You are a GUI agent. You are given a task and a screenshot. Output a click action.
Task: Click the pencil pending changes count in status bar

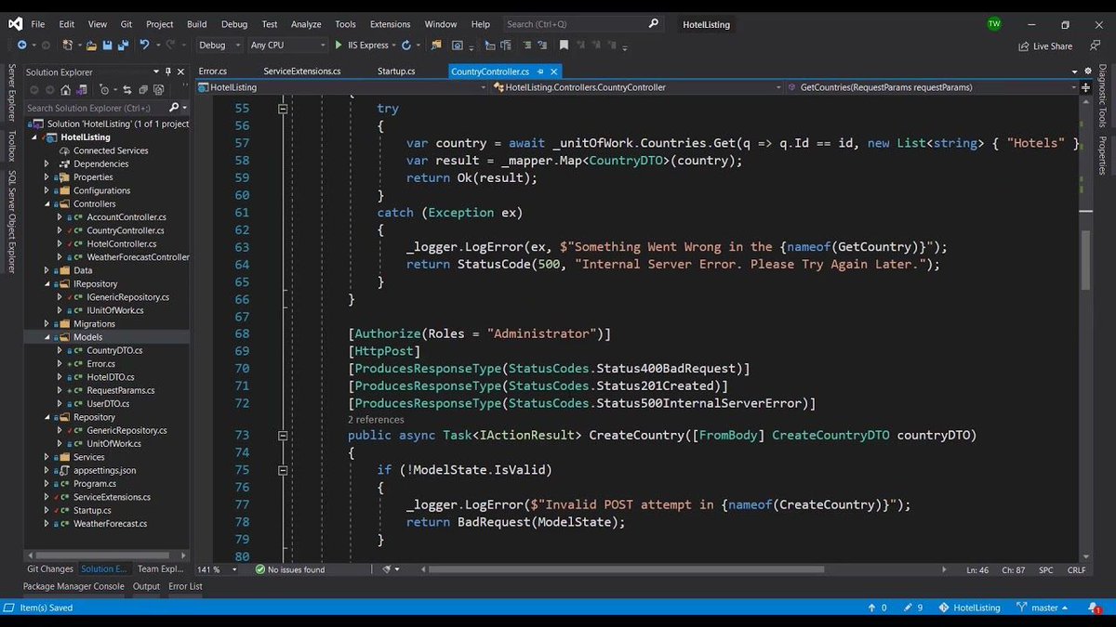(912, 607)
